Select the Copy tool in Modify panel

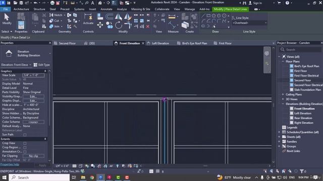tap(110, 25)
